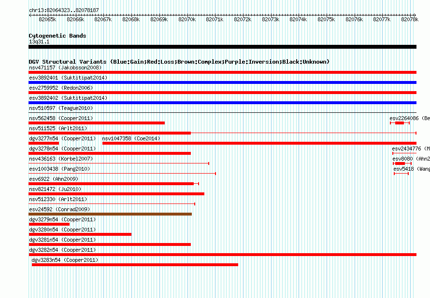Click the dgv3278n54 red bar

110,153
